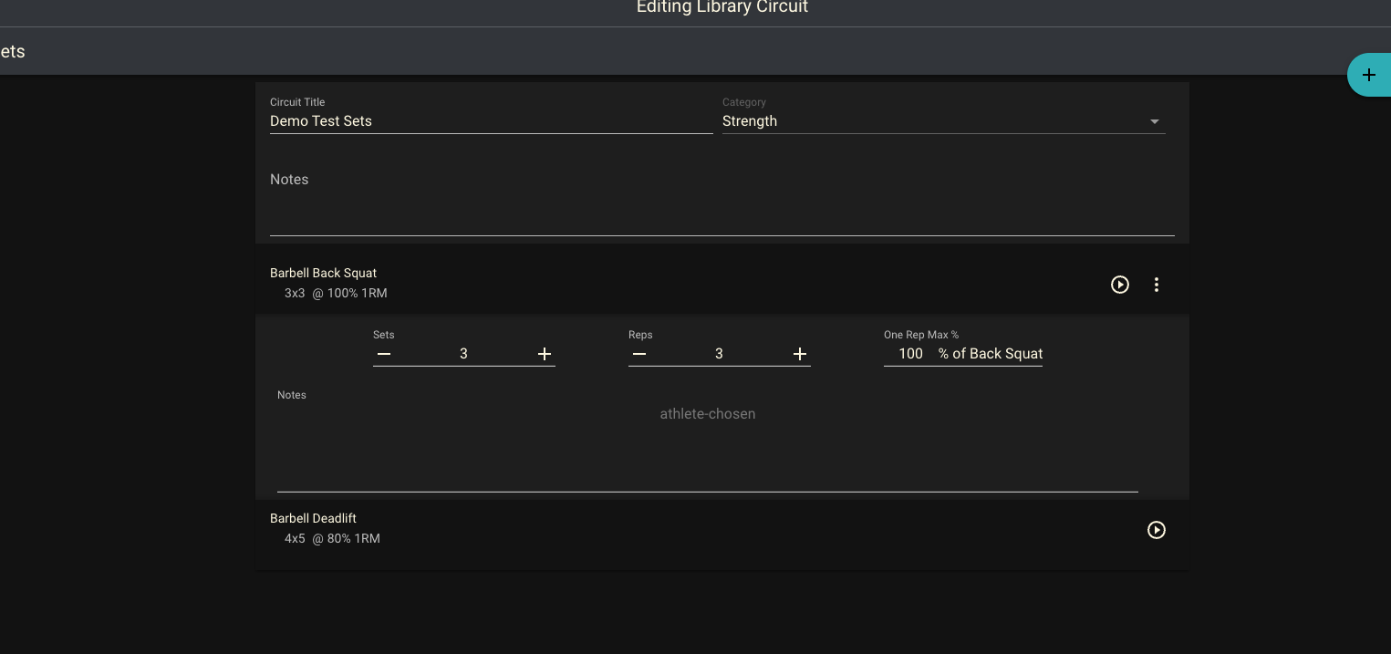This screenshot has height=654, width=1391.
Task: Increase the Sets count with plus
Action: 545,354
